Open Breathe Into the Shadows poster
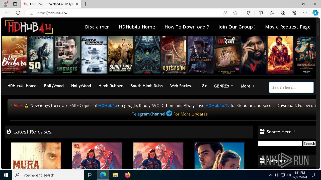Image resolution: width=321 pixels, height=180 pixels. point(200,55)
